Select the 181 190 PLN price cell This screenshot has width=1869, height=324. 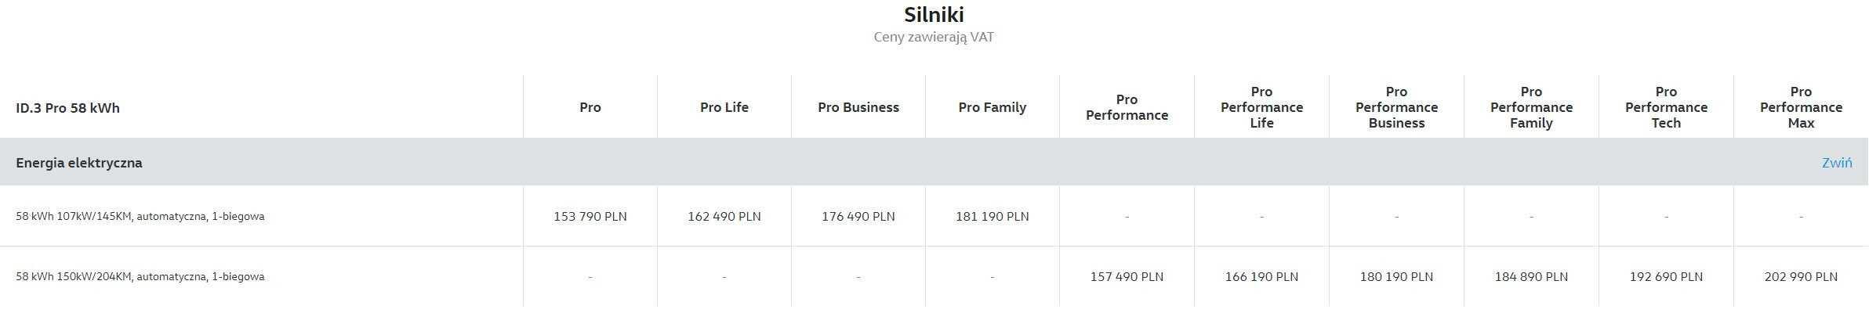click(993, 216)
